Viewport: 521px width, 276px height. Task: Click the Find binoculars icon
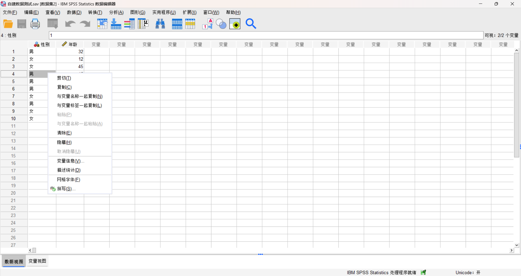pos(160,24)
